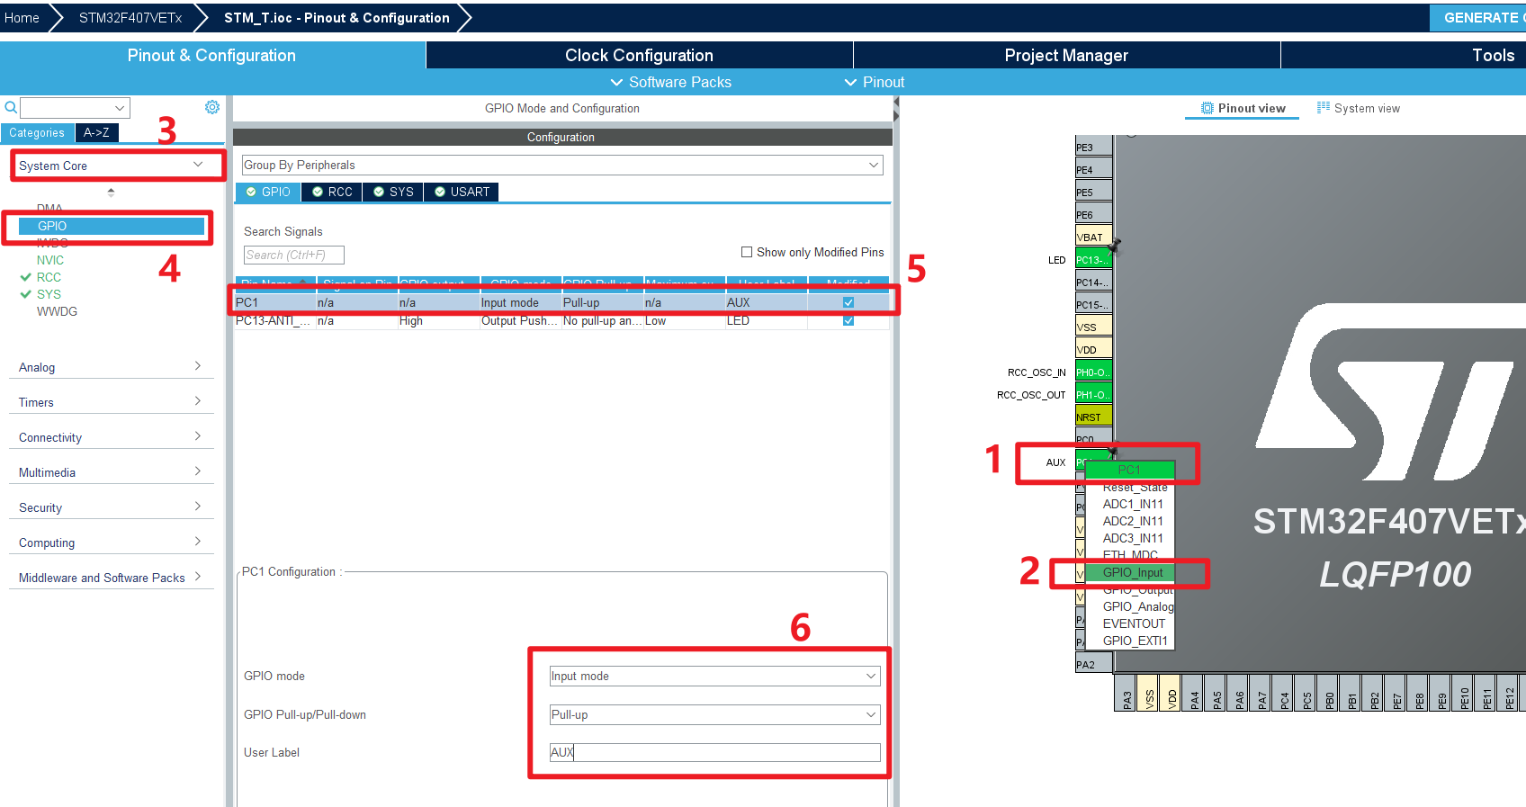Choose GPIO_Input from the pin menu
Viewport: 1526px width, 807px height.
tap(1130, 572)
